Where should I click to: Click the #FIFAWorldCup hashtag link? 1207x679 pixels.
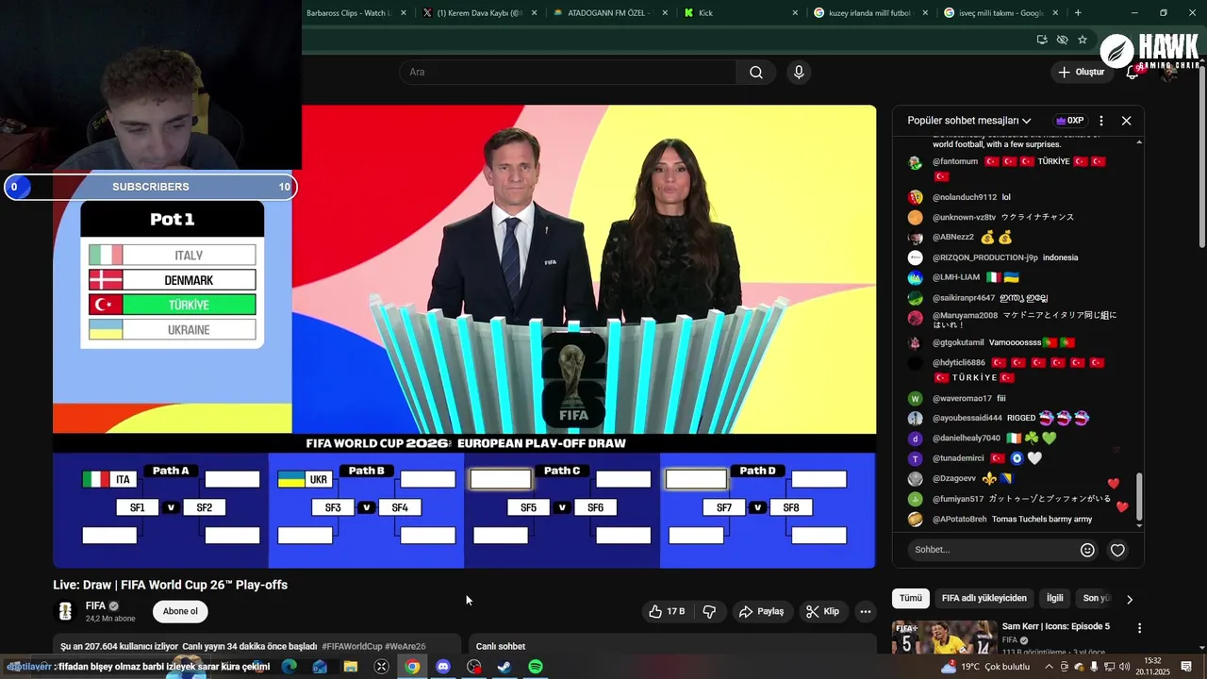tap(352, 647)
